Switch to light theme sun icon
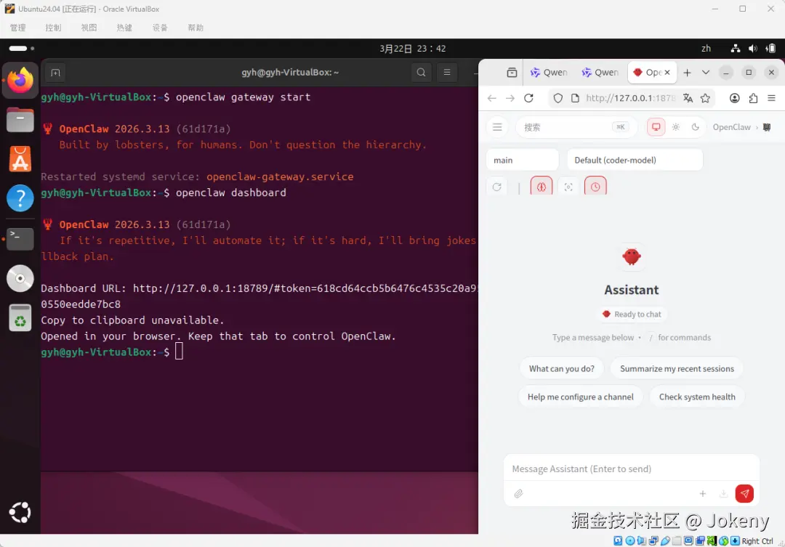 pos(676,127)
